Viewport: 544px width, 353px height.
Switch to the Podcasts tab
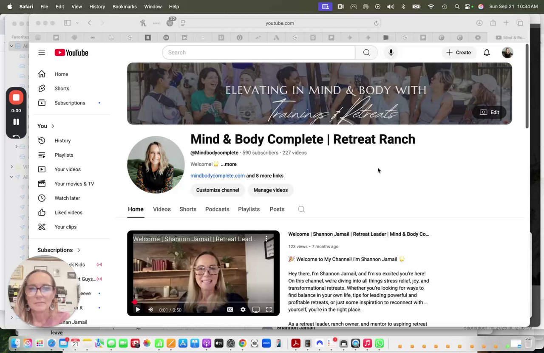click(217, 209)
